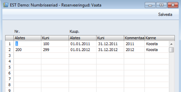
Task: Minimize the Numbriseeriad window
Action: pyautogui.click(x=150, y=5)
